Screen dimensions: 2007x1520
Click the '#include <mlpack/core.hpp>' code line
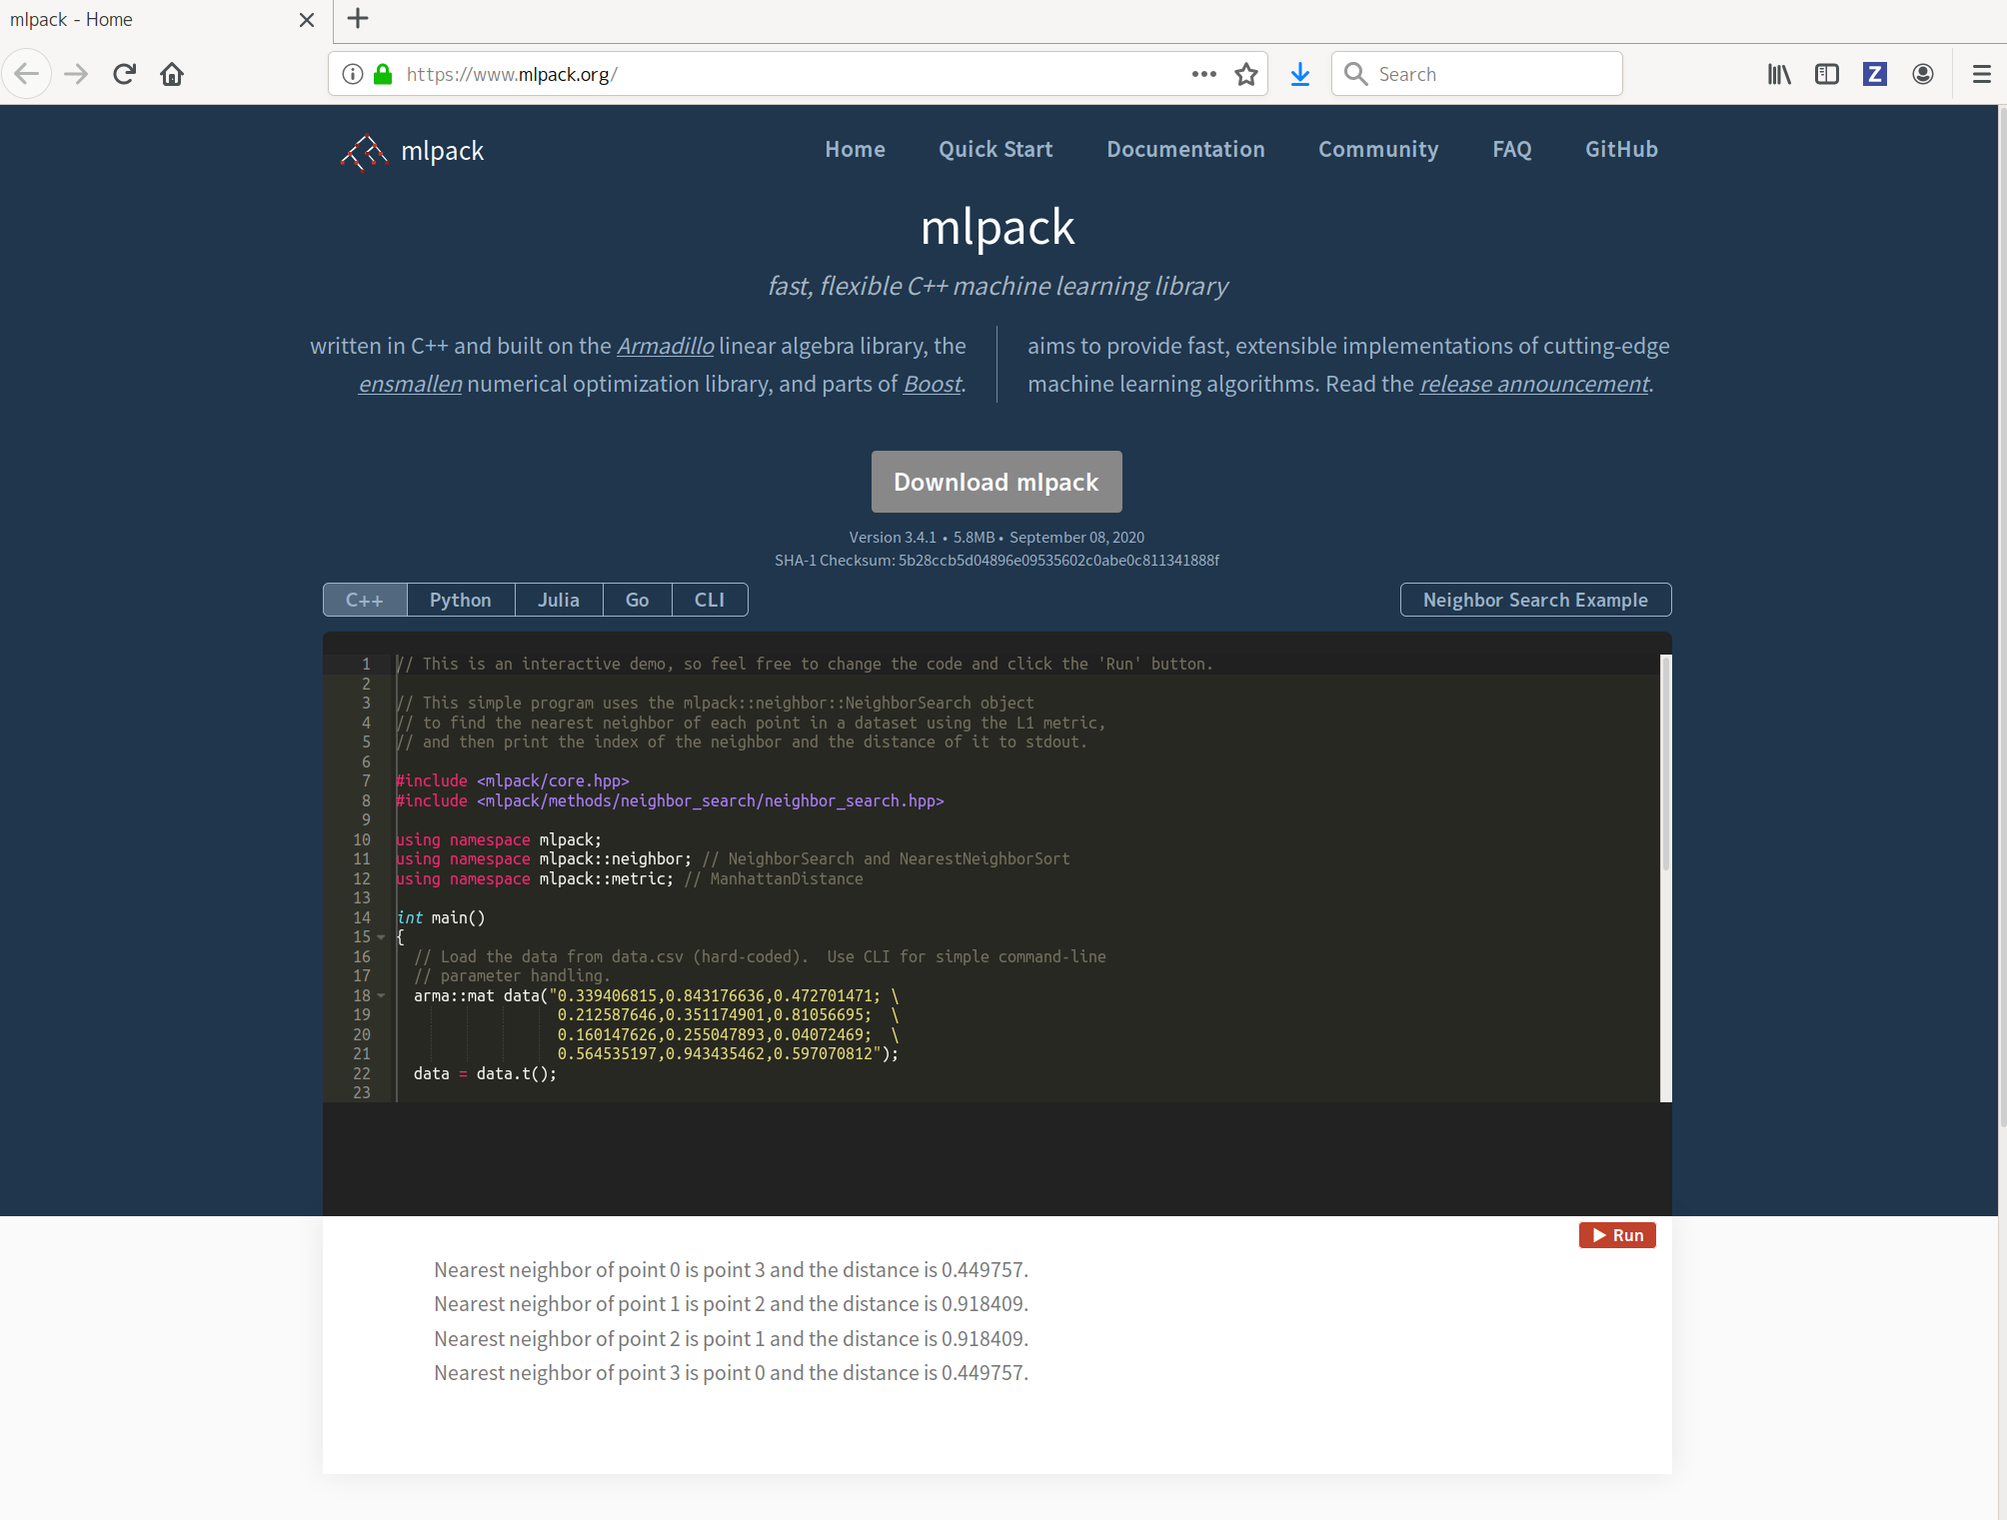(x=513, y=781)
